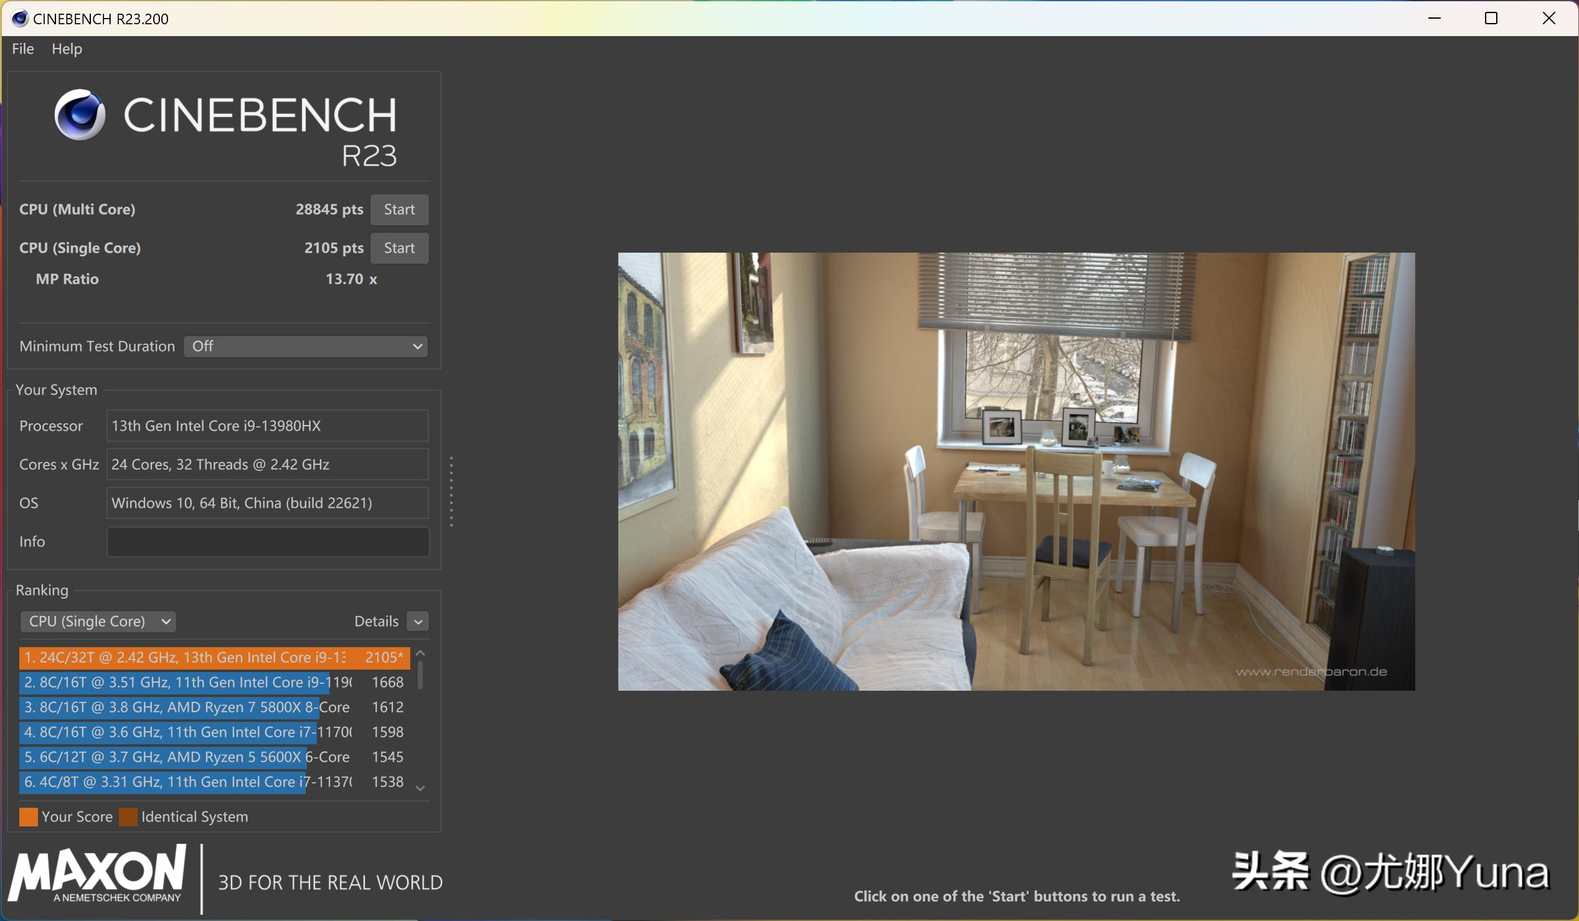Click the dotted panel splitter handle
The width and height of the screenshot is (1579, 921).
[x=451, y=492]
